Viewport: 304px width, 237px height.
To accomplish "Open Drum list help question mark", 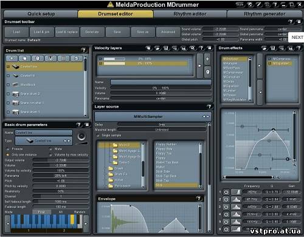I will [83, 50].
